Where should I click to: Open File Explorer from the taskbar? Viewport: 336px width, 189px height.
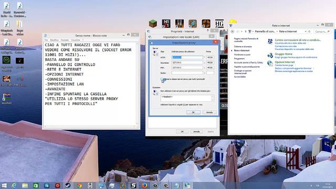(25, 185)
